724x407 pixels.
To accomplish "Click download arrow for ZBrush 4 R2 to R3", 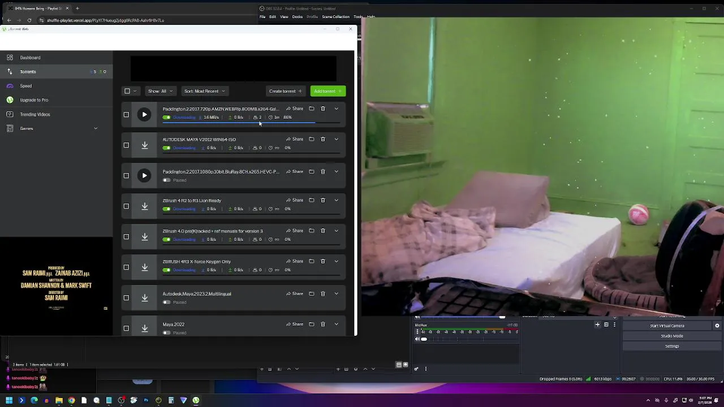I will click(x=144, y=206).
